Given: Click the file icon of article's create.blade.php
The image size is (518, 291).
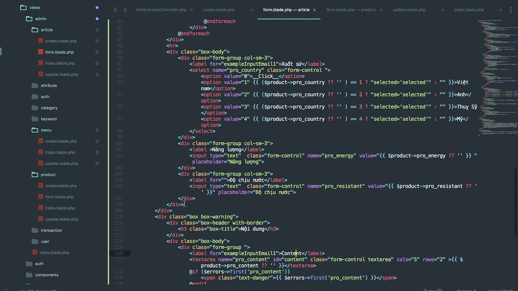Looking at the screenshot, I should point(40,41).
